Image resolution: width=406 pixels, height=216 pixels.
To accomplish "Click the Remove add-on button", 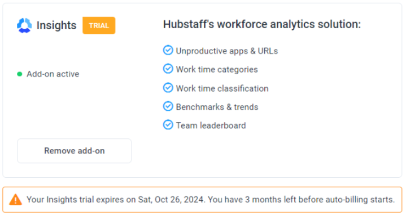I will point(75,151).
